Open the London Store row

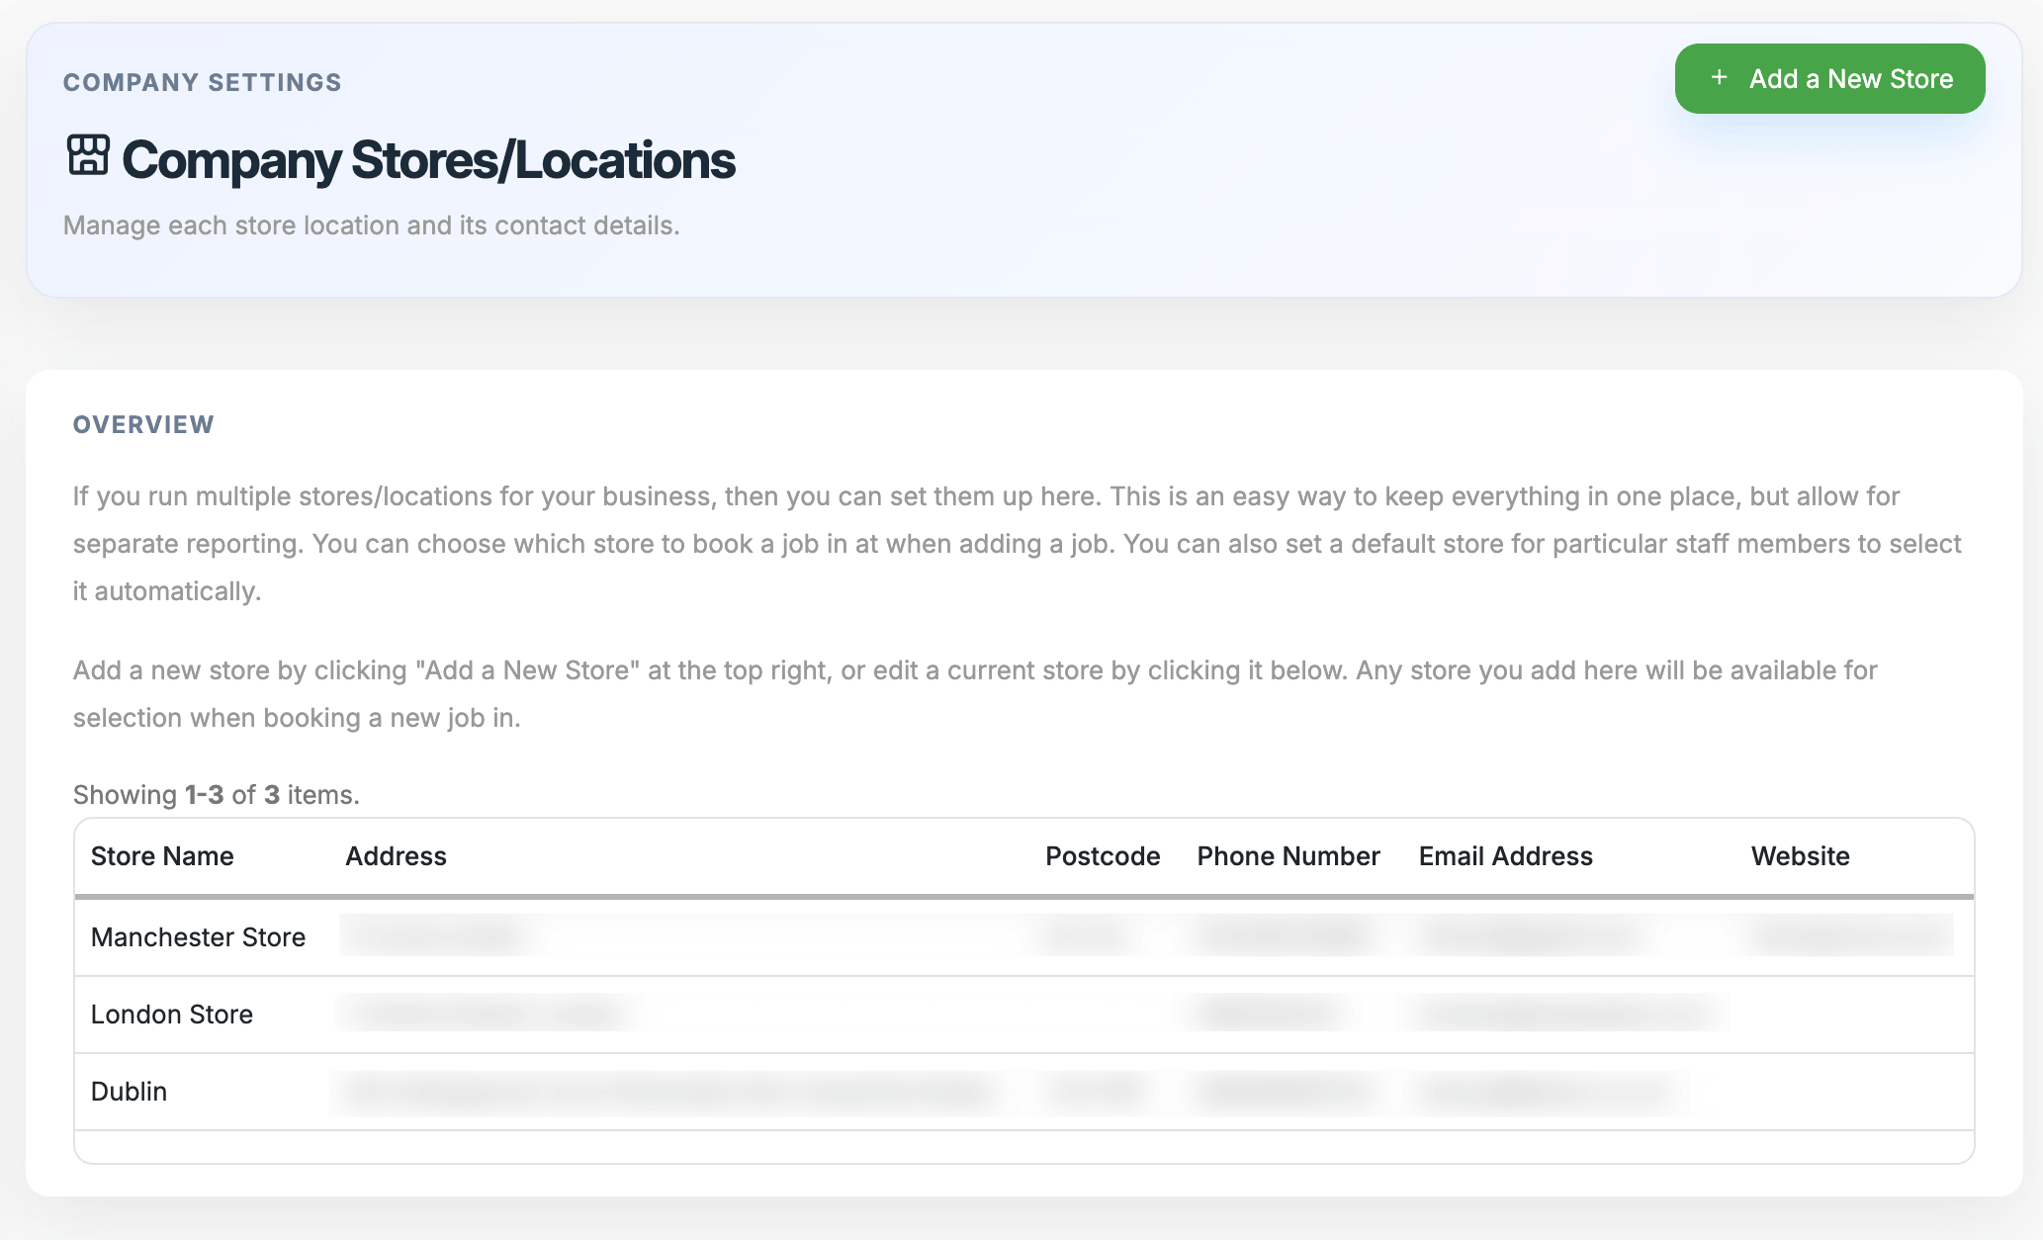(172, 1014)
